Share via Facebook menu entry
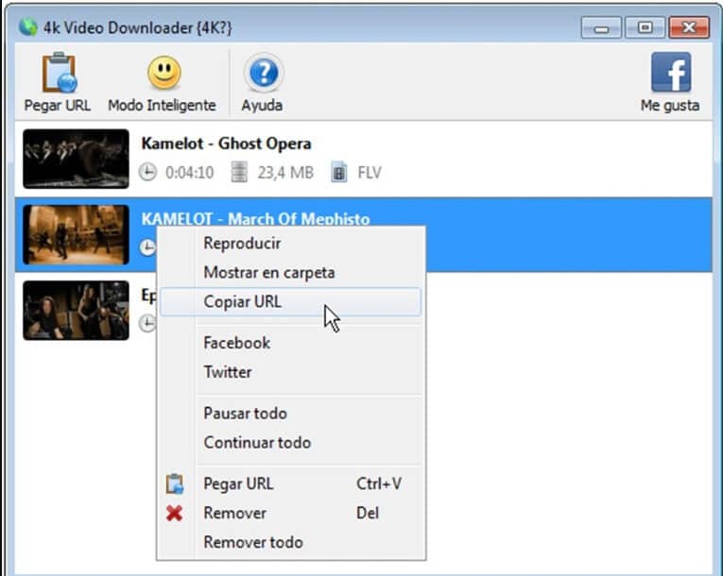This screenshot has height=576, width=723. click(x=291, y=343)
